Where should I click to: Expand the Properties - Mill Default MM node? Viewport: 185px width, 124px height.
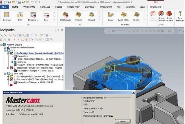[x=5, y=47]
